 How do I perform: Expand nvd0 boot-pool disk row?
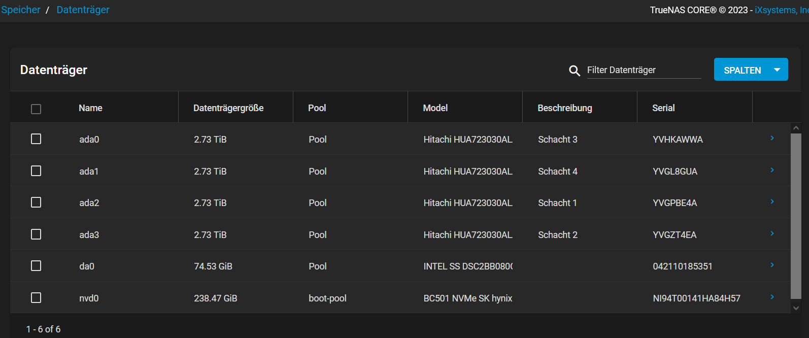772,297
